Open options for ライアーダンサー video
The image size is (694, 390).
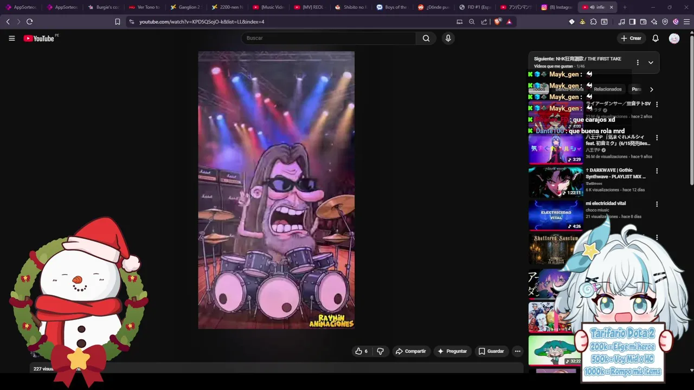pos(657,104)
